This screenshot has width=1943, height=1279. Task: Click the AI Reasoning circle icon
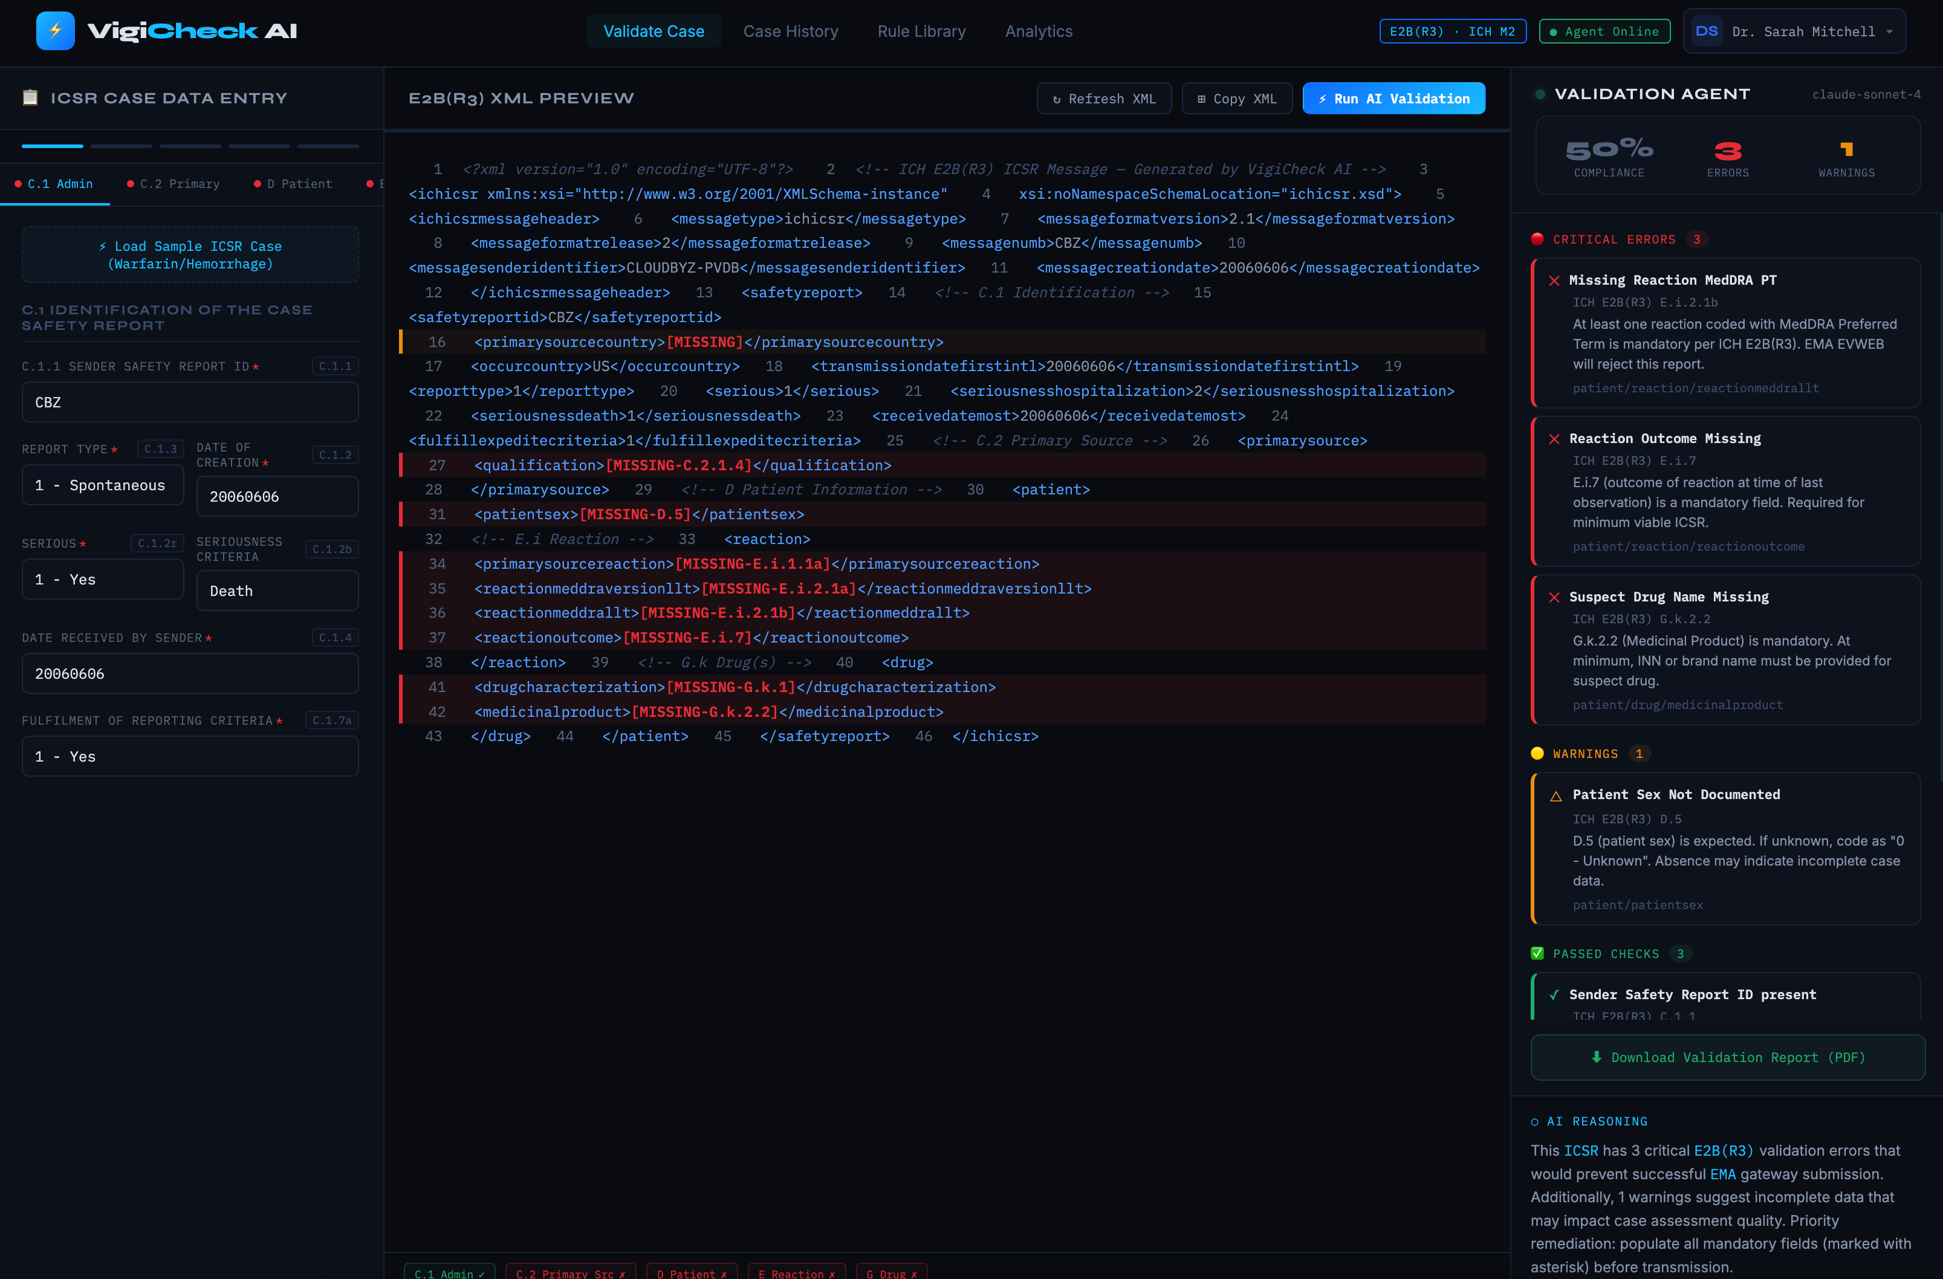coord(1535,1121)
